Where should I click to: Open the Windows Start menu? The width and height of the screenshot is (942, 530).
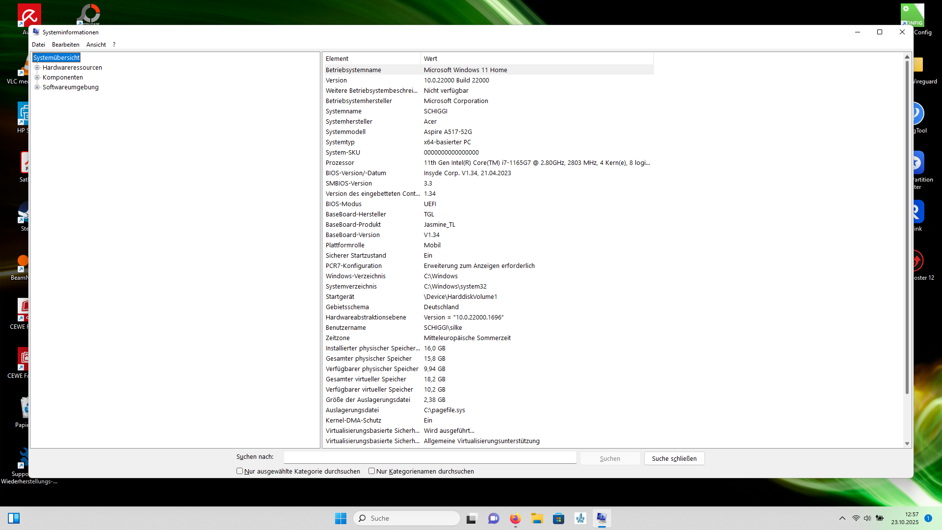tap(340, 518)
